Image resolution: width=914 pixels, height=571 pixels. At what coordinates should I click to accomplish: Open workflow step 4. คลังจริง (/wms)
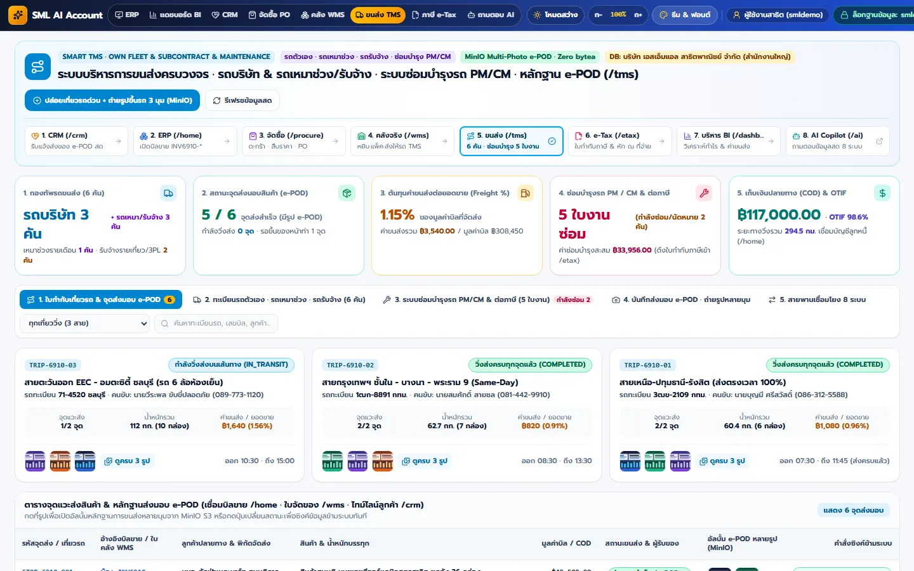click(402, 141)
